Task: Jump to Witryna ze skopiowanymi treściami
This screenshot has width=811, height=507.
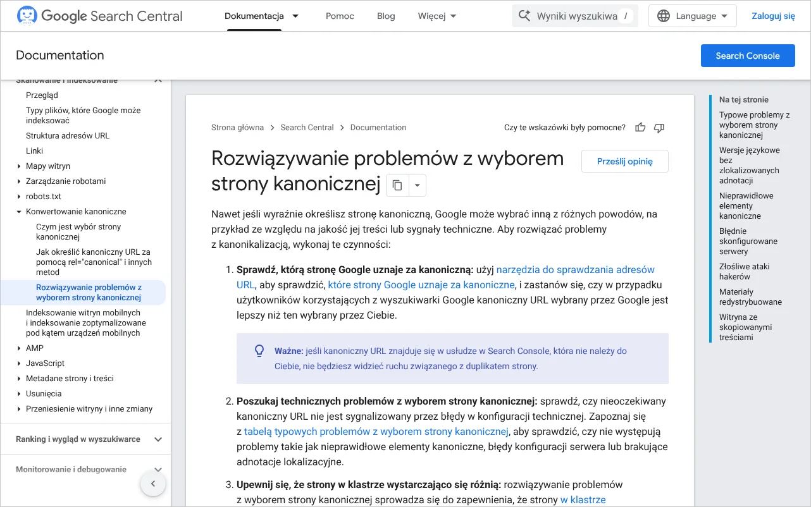Action: 746,327
